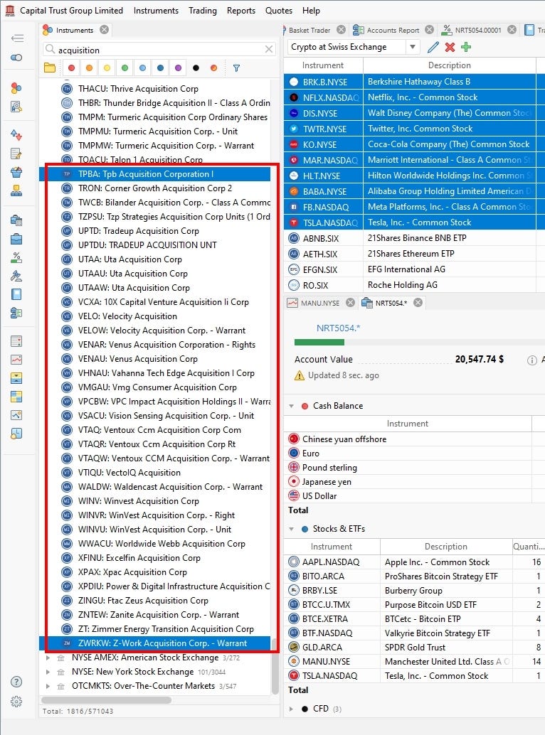
Task: Open trading up-down arrows sidebar icon
Action: click(x=16, y=135)
